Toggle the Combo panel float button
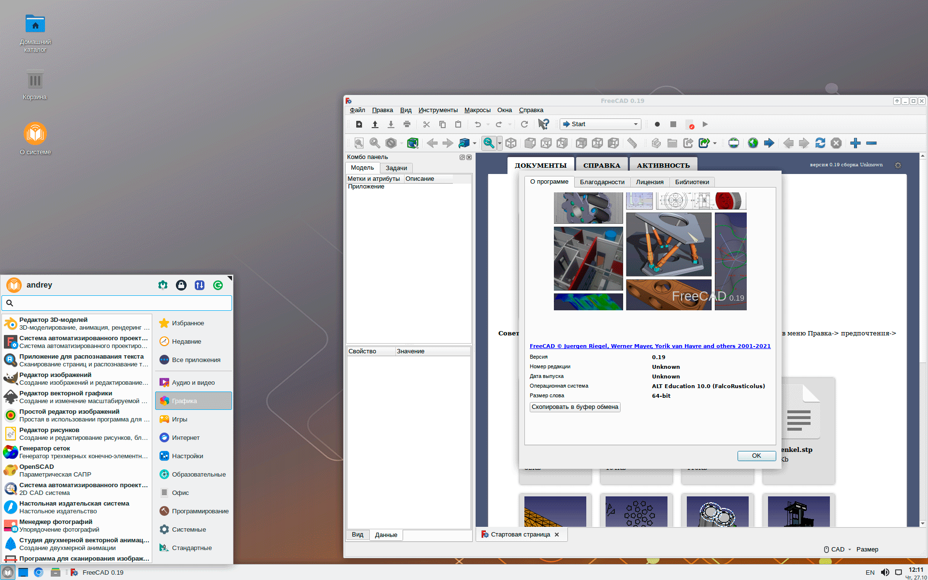Image resolution: width=928 pixels, height=580 pixels. [462, 157]
